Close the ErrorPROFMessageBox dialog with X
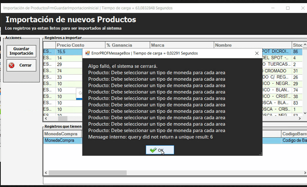The height and width of the screenshot is (187, 307). coord(256,53)
